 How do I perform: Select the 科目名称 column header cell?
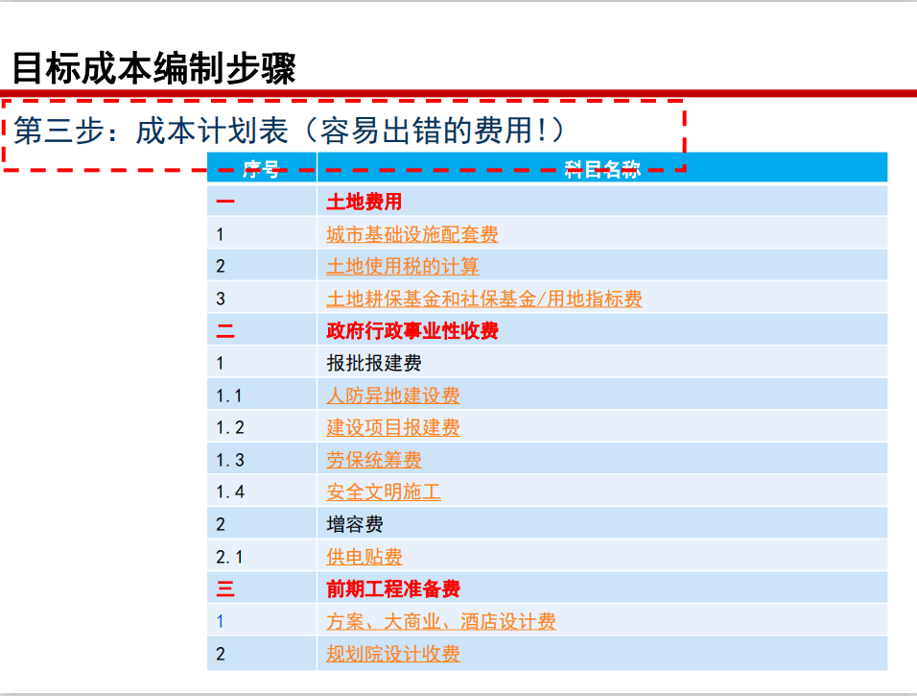click(601, 170)
